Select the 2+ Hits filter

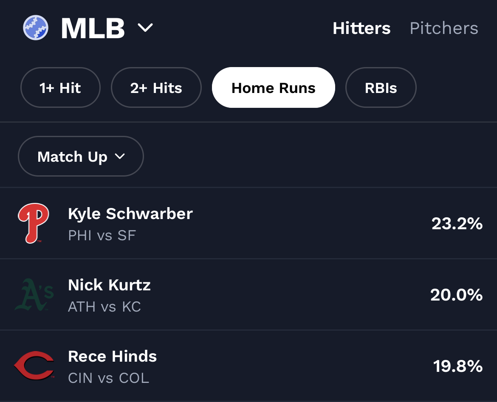point(156,88)
